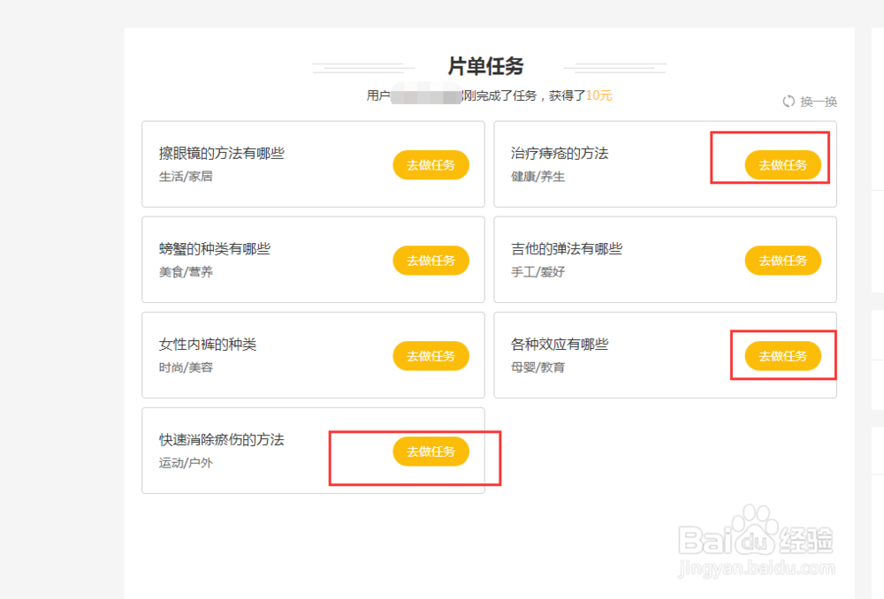The image size is (884, 599).
Task: Click the 片单任务 page heading
Action: (485, 66)
